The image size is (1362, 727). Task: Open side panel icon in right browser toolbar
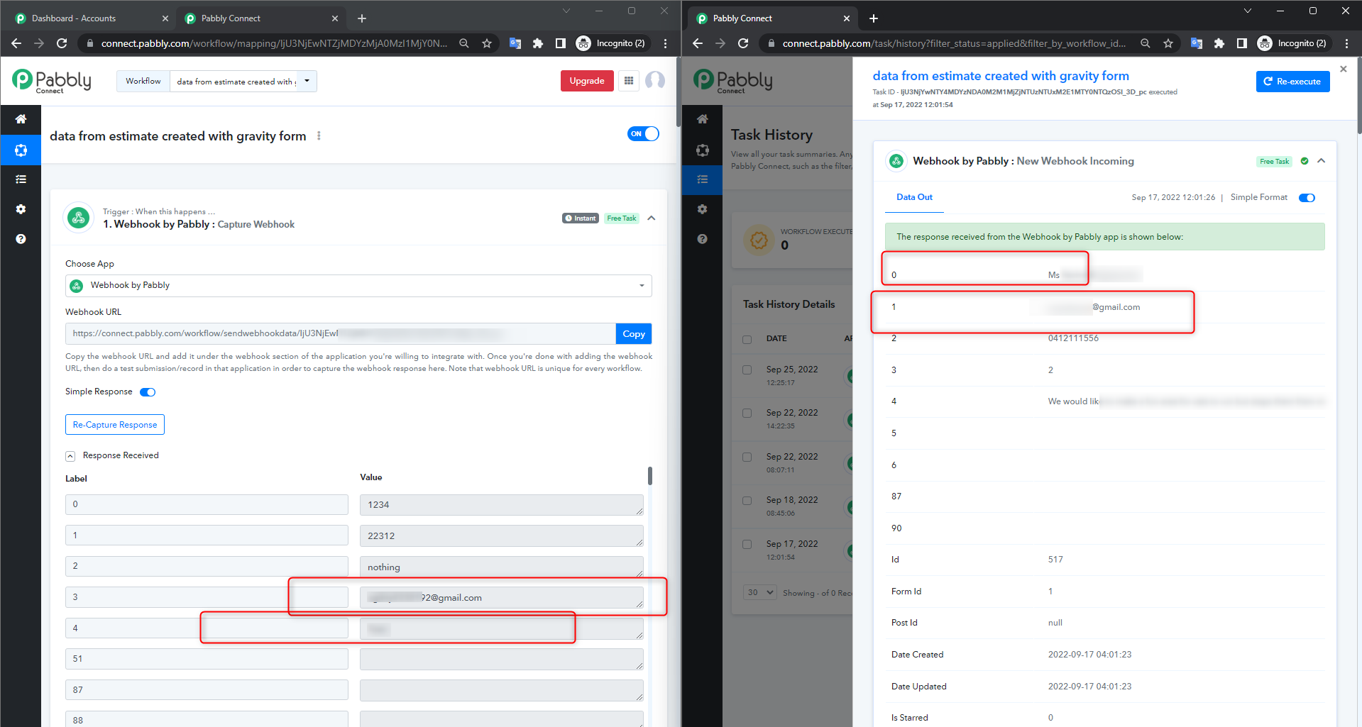(x=1241, y=43)
